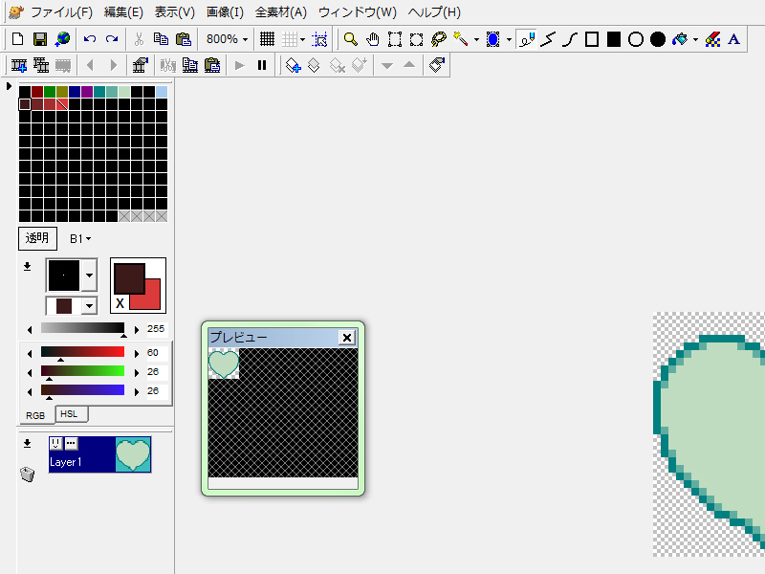765x574 pixels.
Task: Select the free-form selection tool
Action: coord(416,39)
